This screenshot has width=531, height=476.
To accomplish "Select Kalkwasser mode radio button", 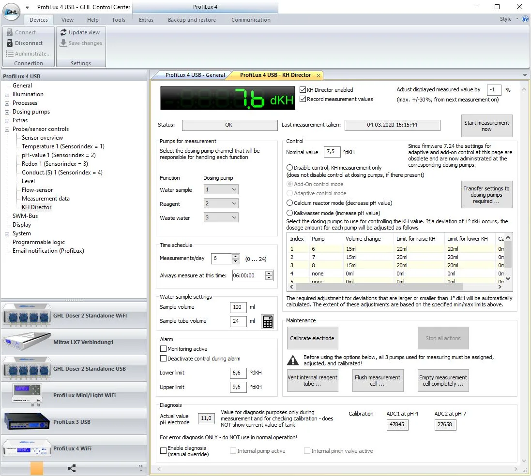I will [x=289, y=213].
